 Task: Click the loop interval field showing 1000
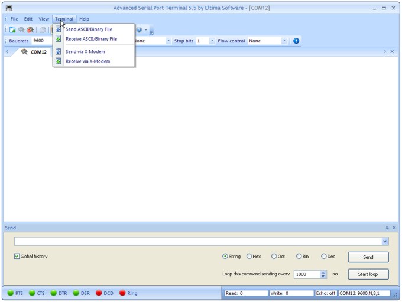(x=307, y=274)
